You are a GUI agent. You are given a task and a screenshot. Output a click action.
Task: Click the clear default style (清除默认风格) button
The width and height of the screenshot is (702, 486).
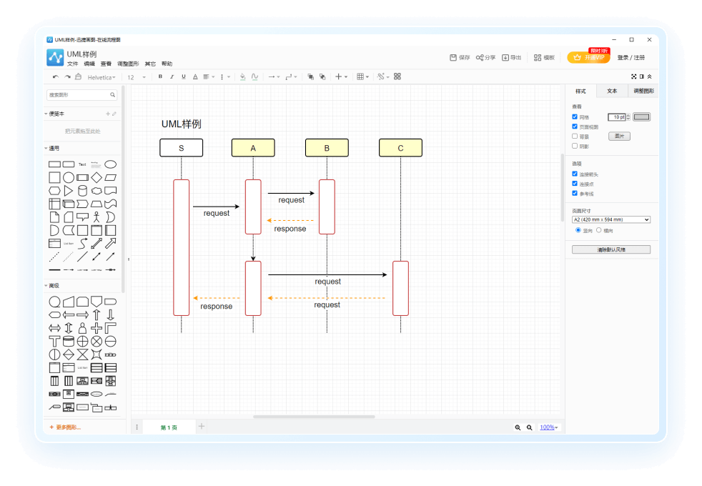611,249
